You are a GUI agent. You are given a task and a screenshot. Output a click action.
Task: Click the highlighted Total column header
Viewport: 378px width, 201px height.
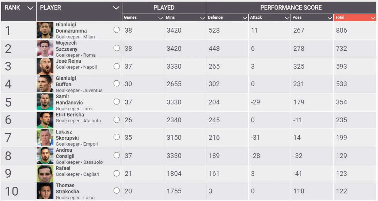pyautogui.click(x=355, y=17)
